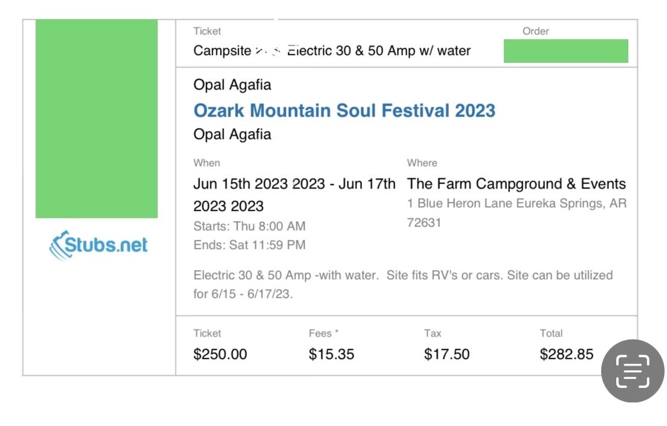
Task: Click the campsite ticket type text
Action: pos(332,51)
